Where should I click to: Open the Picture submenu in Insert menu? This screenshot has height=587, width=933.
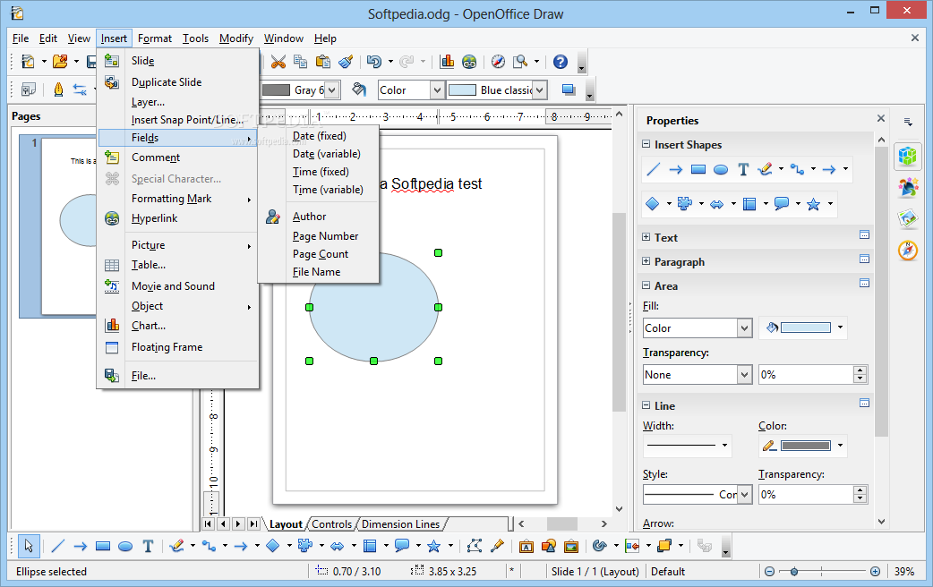pos(178,245)
